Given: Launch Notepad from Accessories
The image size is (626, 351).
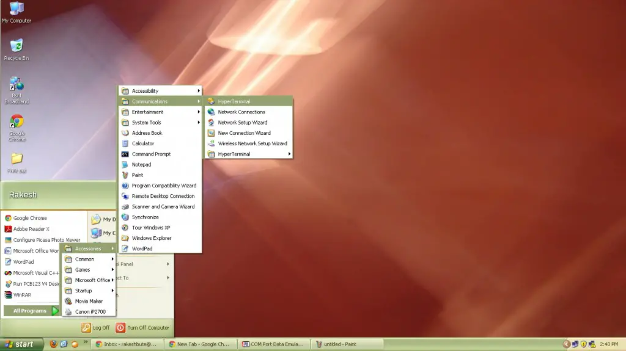Looking at the screenshot, I should click(160, 164).
